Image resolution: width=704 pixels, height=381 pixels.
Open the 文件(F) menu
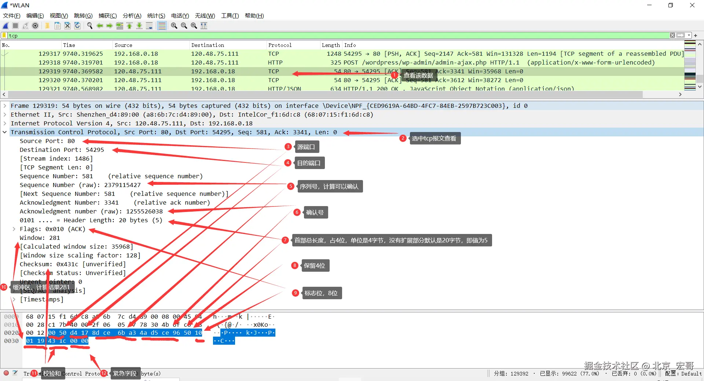pos(12,16)
